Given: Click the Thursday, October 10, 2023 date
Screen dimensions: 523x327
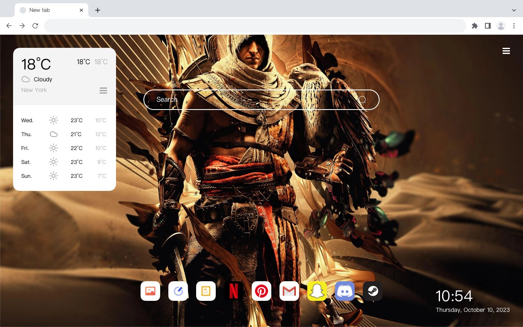Looking at the screenshot, I should 473,310.
